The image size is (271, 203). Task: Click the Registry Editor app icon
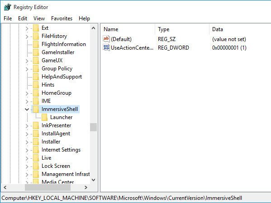point(8,7)
